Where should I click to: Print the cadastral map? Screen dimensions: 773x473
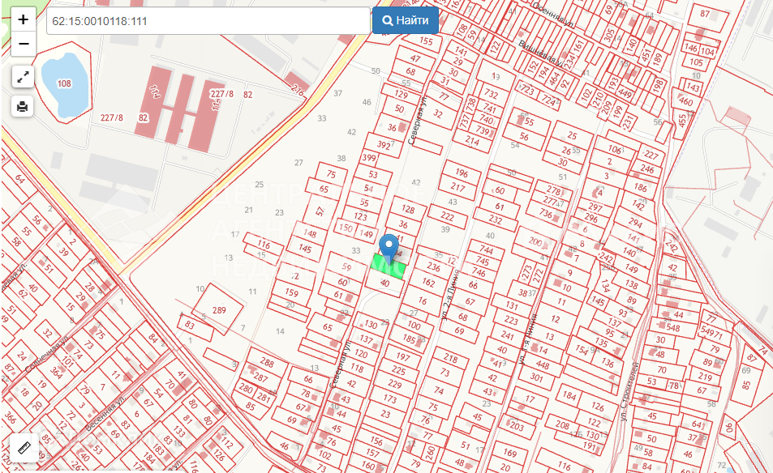point(23,106)
